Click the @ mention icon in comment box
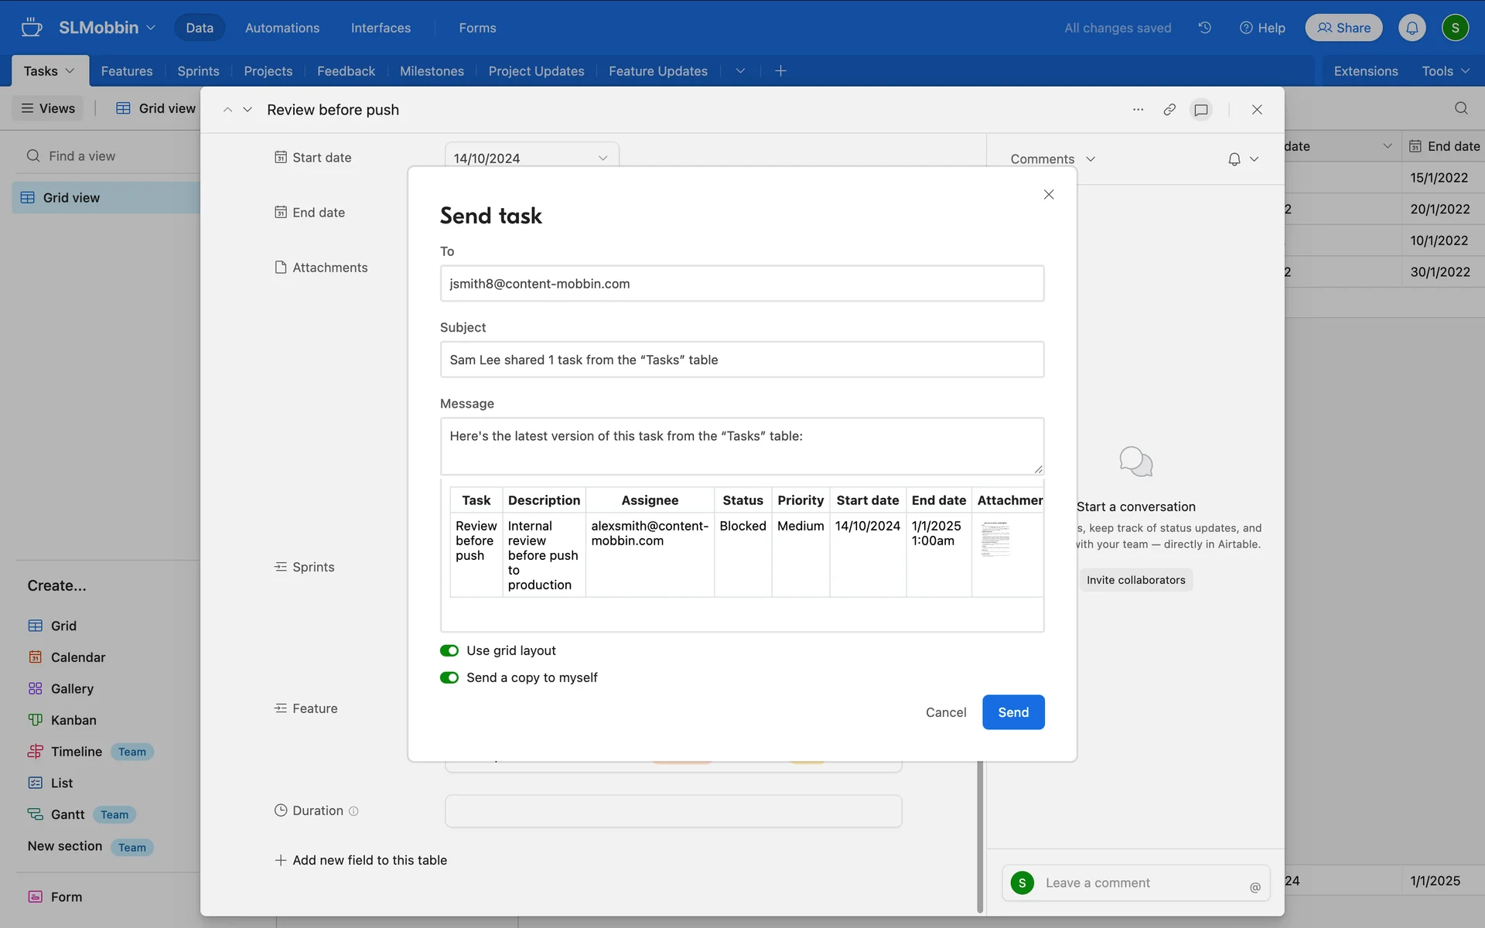This screenshot has width=1485, height=928. point(1255,887)
